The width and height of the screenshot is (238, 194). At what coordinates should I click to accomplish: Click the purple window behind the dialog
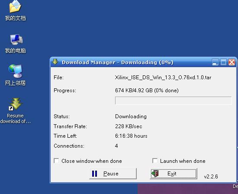[188, 189]
